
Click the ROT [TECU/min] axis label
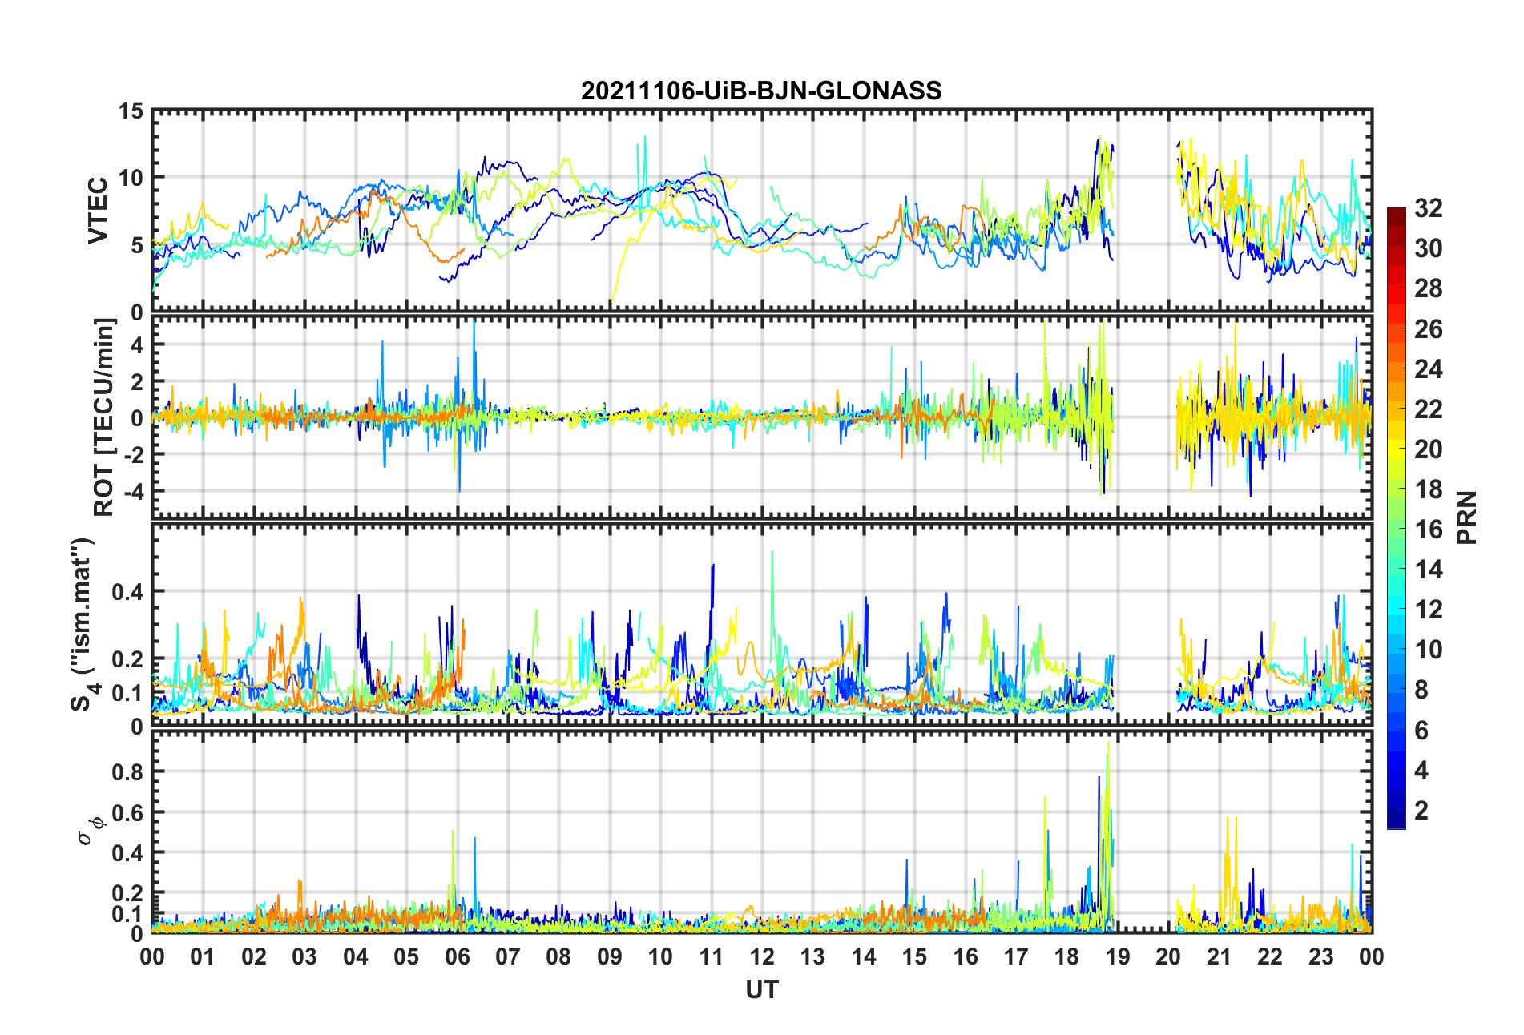pyautogui.click(x=104, y=417)
